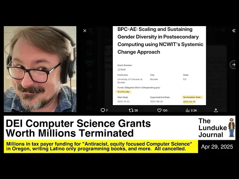Go to the next image with the arrow

(x=233, y=65)
